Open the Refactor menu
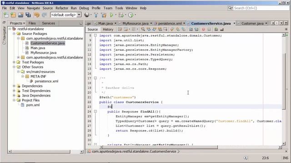The height and width of the screenshot is (163, 291). 62,8
